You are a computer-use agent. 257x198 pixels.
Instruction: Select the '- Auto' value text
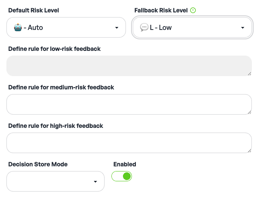[x=33, y=28]
